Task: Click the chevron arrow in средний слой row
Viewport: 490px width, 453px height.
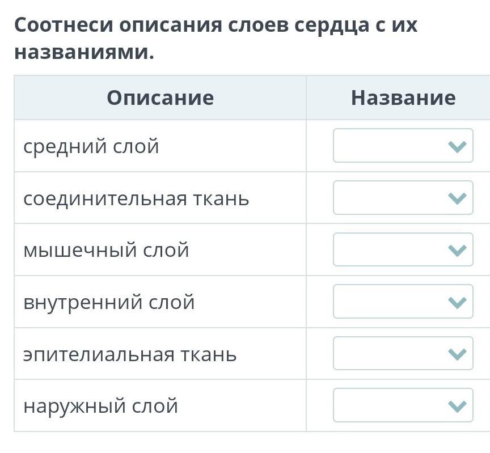Action: (457, 147)
